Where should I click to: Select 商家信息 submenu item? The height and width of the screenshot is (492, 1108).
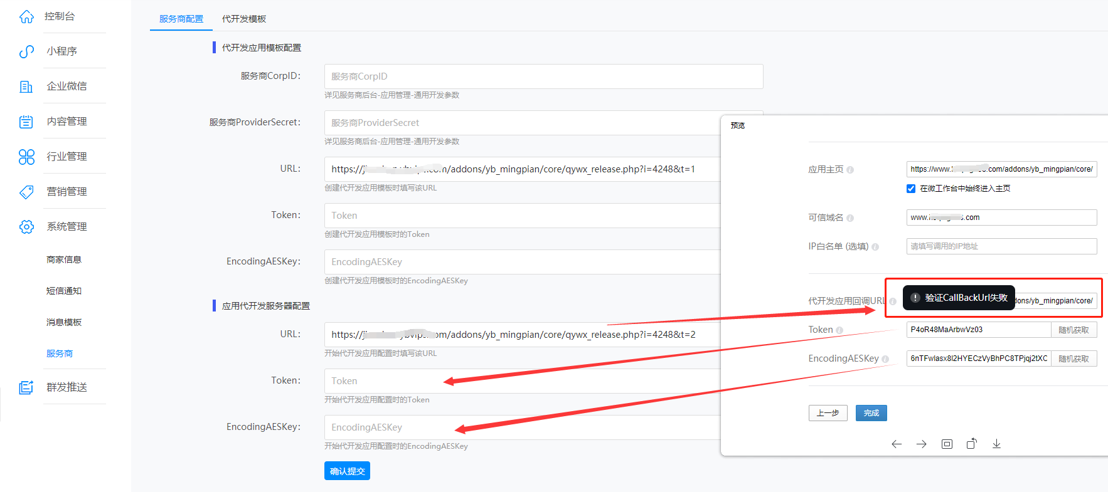coord(64,259)
